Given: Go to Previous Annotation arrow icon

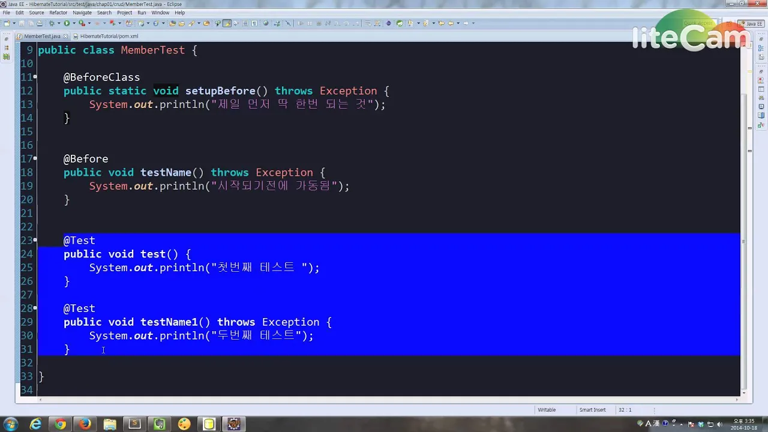Looking at the screenshot, I should tap(425, 23).
